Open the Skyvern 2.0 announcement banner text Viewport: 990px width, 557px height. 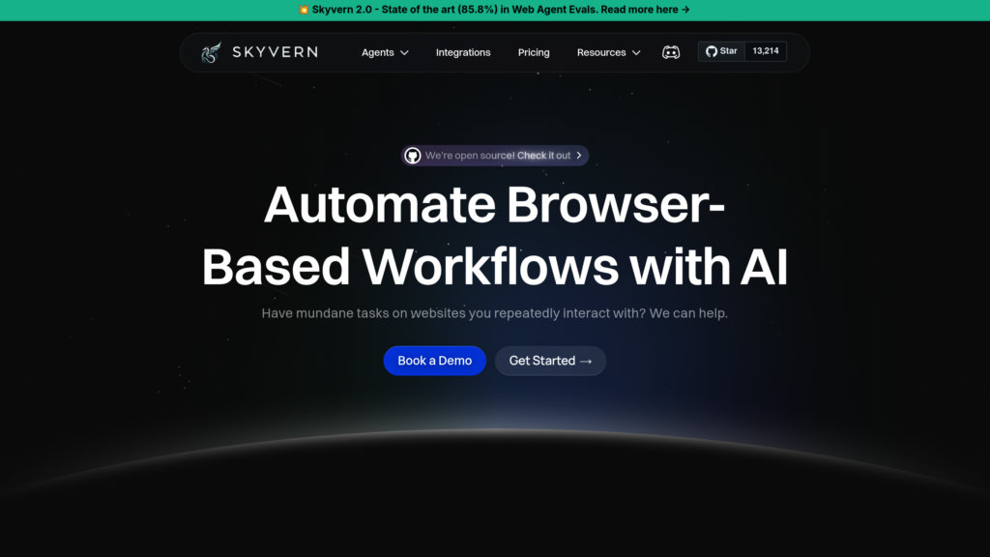[493, 10]
